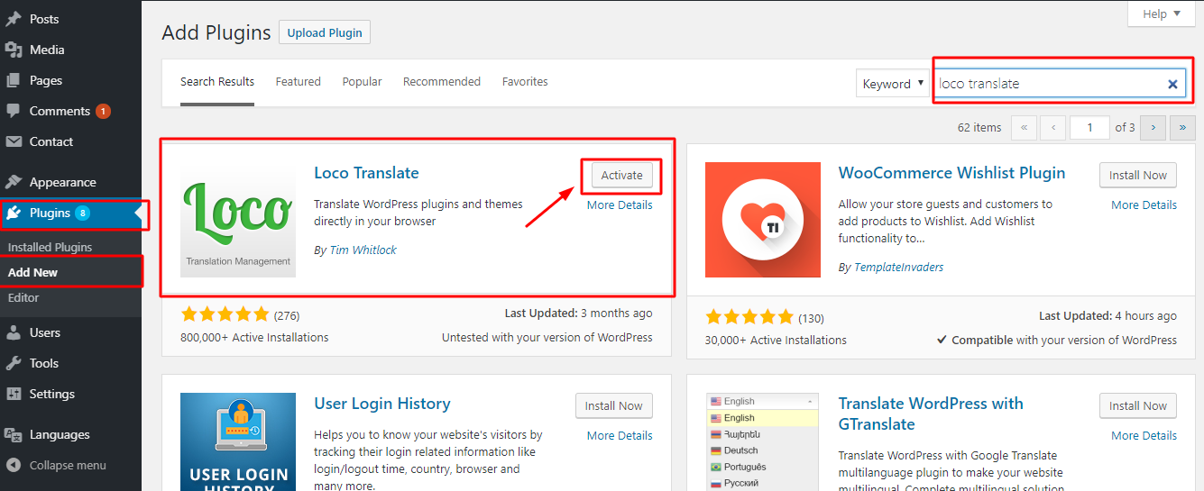Go to next page of results
Image resolution: width=1204 pixels, height=491 pixels.
point(1153,128)
